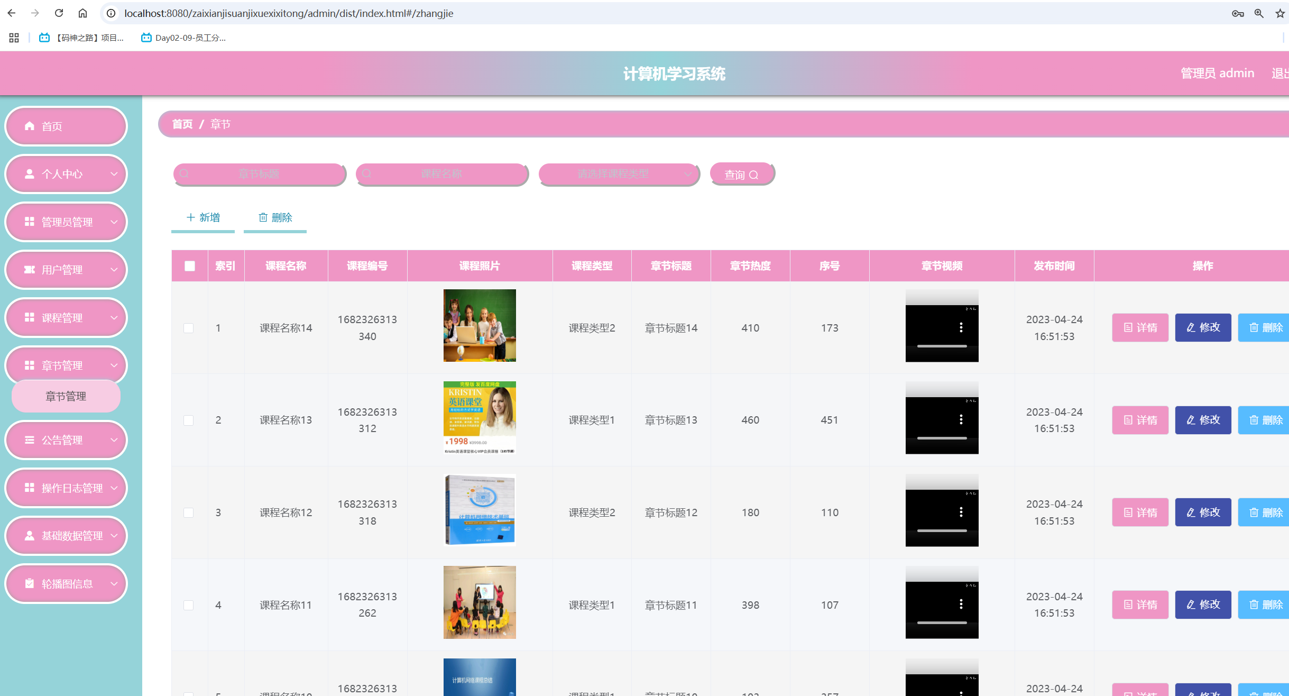Click video progress bar for 章节标题12

(x=942, y=530)
